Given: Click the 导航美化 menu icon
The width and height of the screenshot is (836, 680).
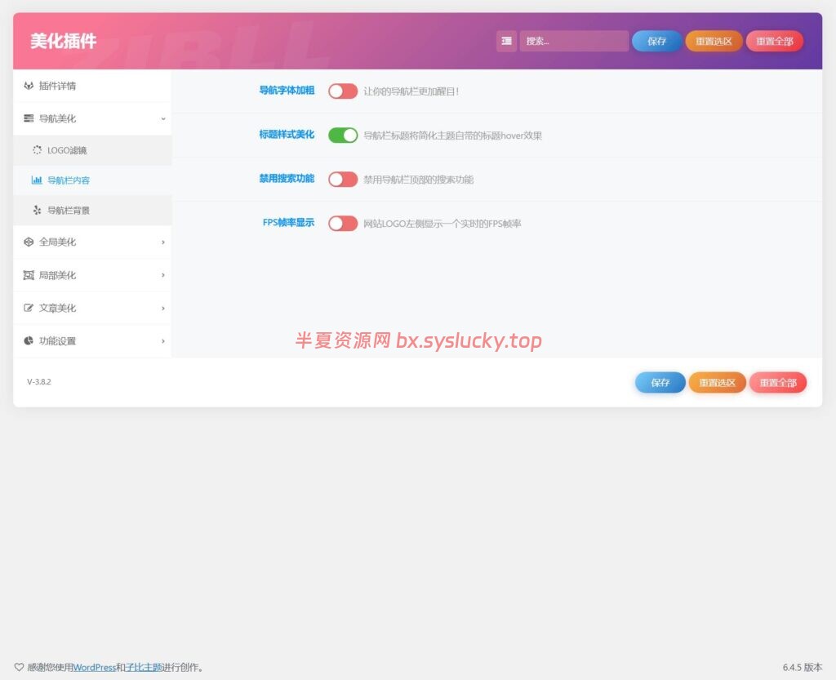Looking at the screenshot, I should [29, 118].
